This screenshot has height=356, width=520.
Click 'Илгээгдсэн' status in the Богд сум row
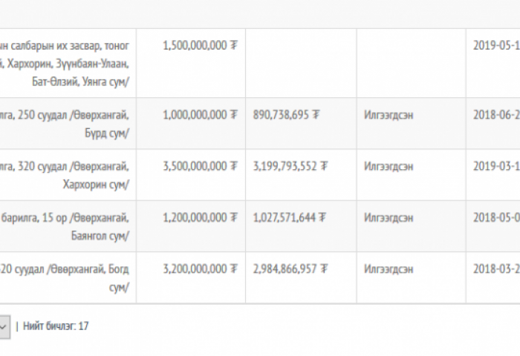(x=389, y=269)
